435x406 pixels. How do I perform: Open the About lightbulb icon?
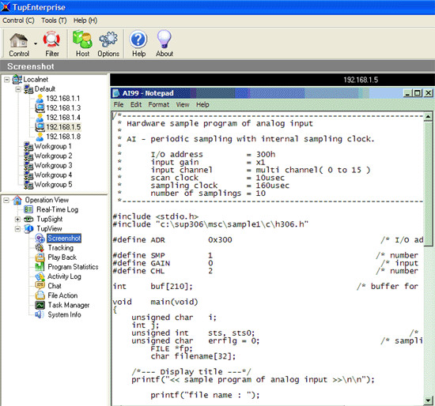point(165,39)
